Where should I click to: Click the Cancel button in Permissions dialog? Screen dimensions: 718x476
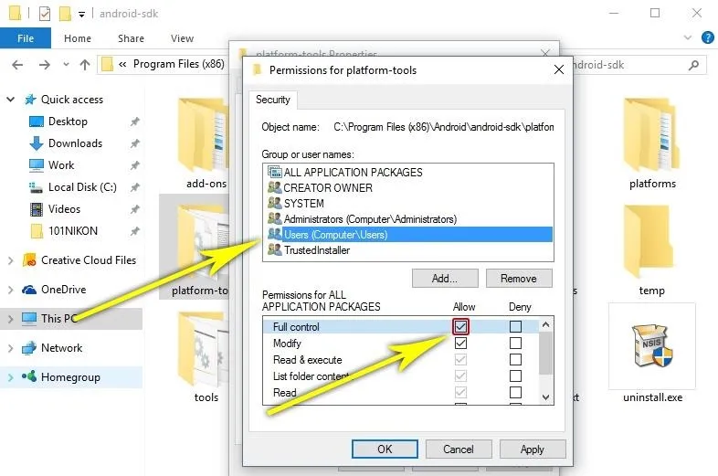[459, 449]
